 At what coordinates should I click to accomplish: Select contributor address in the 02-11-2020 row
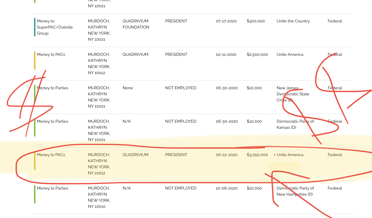tap(99, 70)
